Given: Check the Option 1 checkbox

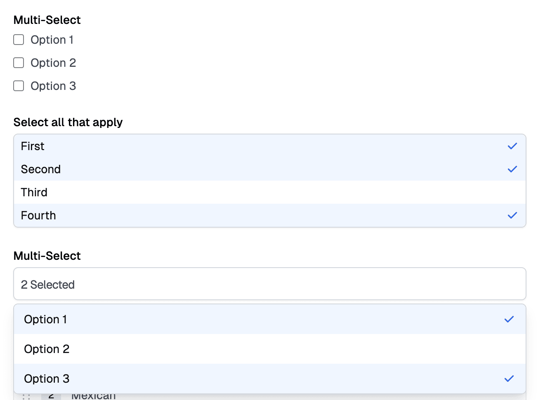Looking at the screenshot, I should pos(19,40).
